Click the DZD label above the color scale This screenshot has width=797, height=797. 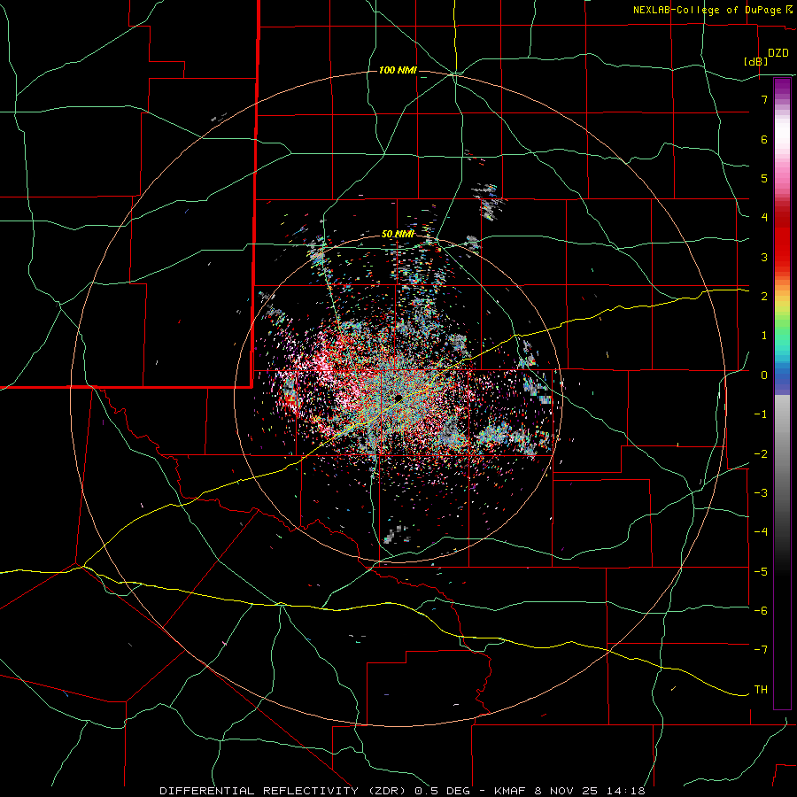tap(778, 53)
